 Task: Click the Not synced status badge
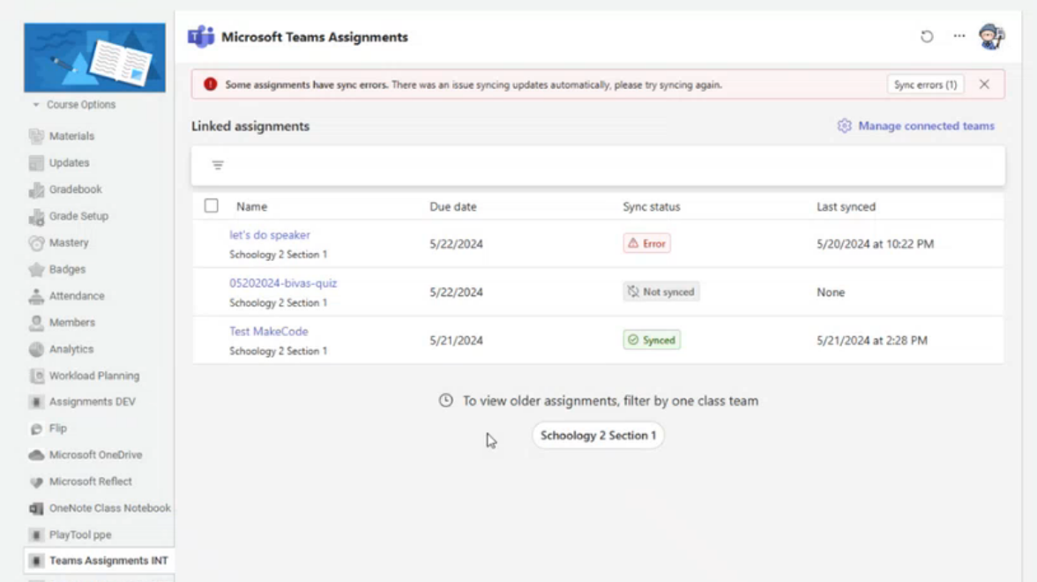pos(660,292)
